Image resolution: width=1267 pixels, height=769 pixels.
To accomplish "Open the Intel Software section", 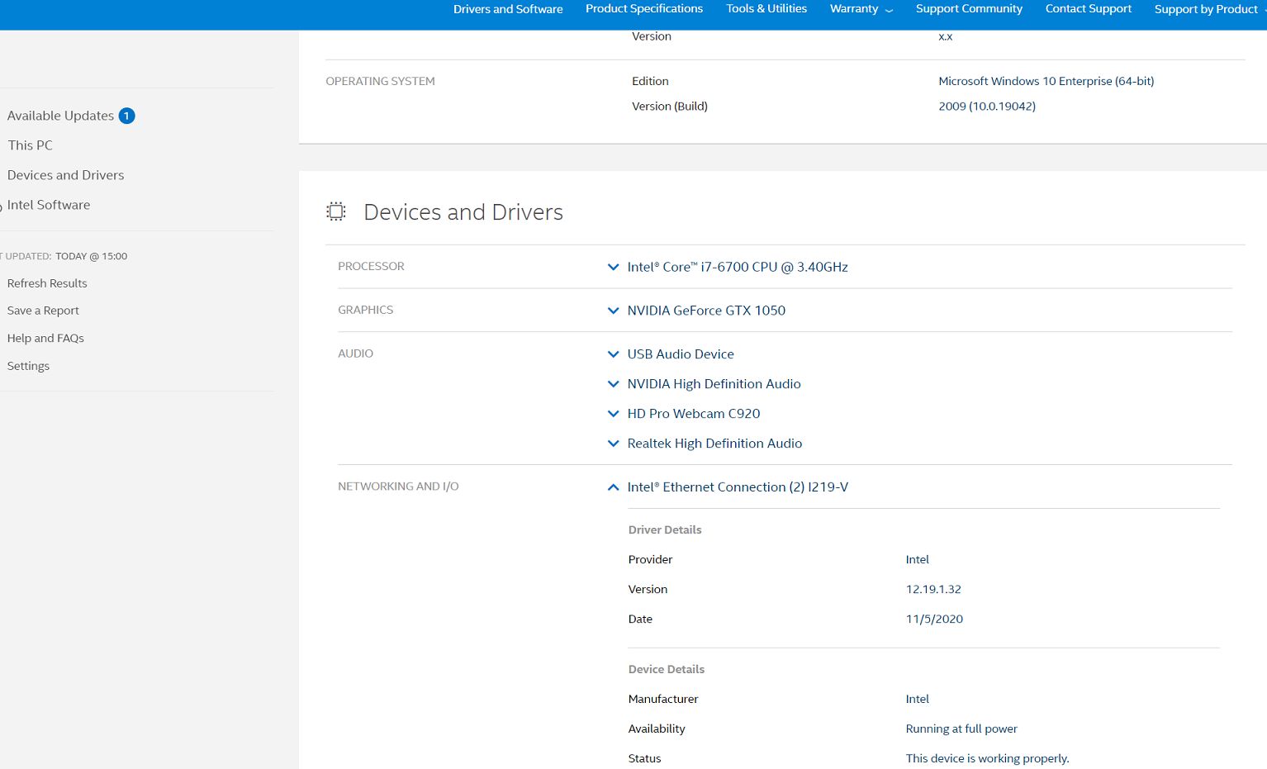I will point(49,205).
